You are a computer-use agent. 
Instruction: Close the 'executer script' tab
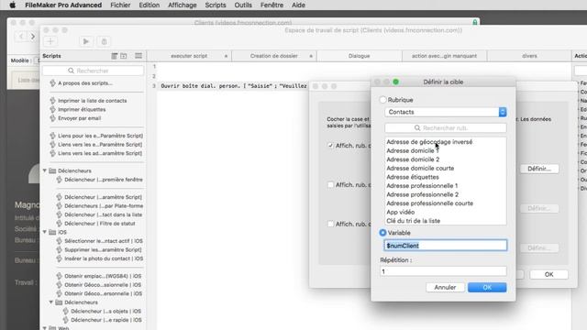(x=226, y=56)
